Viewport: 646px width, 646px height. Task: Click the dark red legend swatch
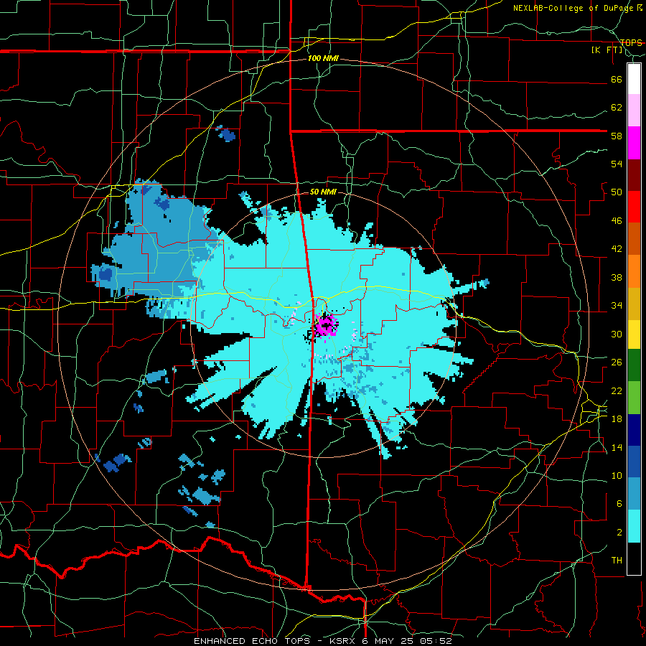pyautogui.click(x=634, y=174)
